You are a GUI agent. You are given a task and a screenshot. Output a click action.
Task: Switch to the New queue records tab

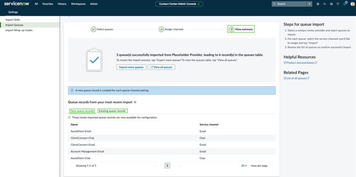coord(82,111)
